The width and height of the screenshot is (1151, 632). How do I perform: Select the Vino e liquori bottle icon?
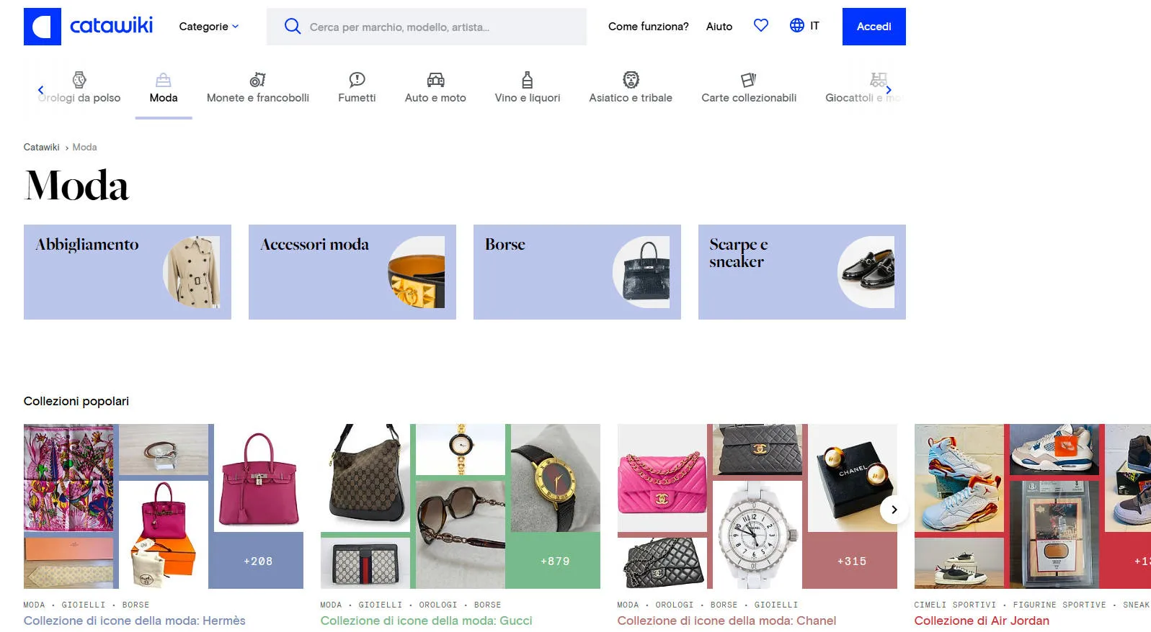coord(527,80)
